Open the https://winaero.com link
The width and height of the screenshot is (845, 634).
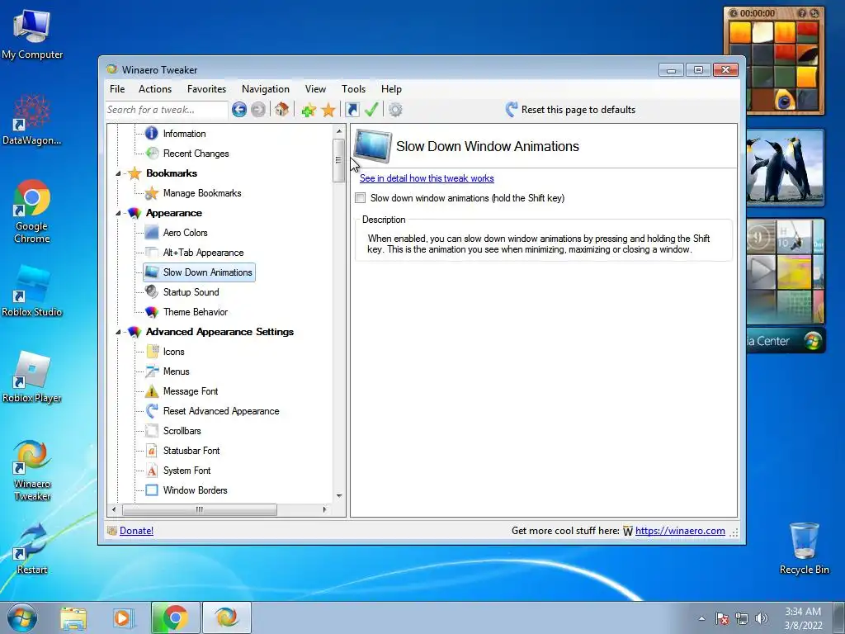coord(680,531)
